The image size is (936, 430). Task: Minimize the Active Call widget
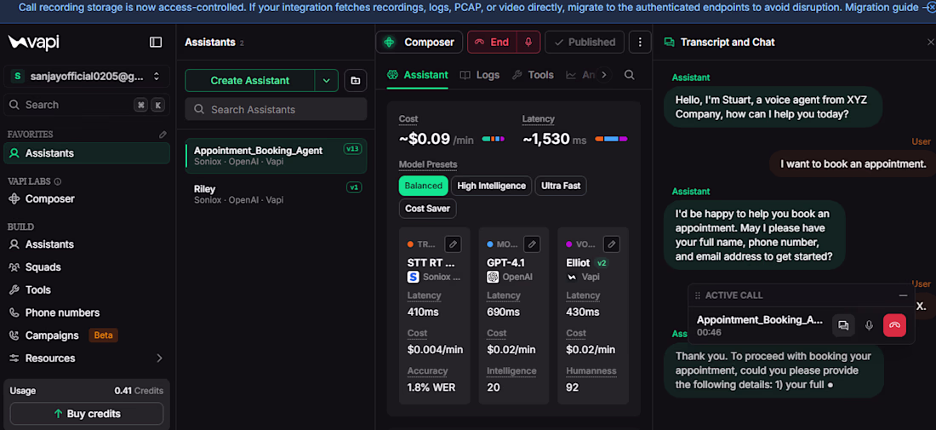(x=903, y=295)
